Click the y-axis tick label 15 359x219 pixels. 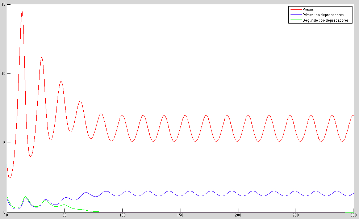coord(3,5)
